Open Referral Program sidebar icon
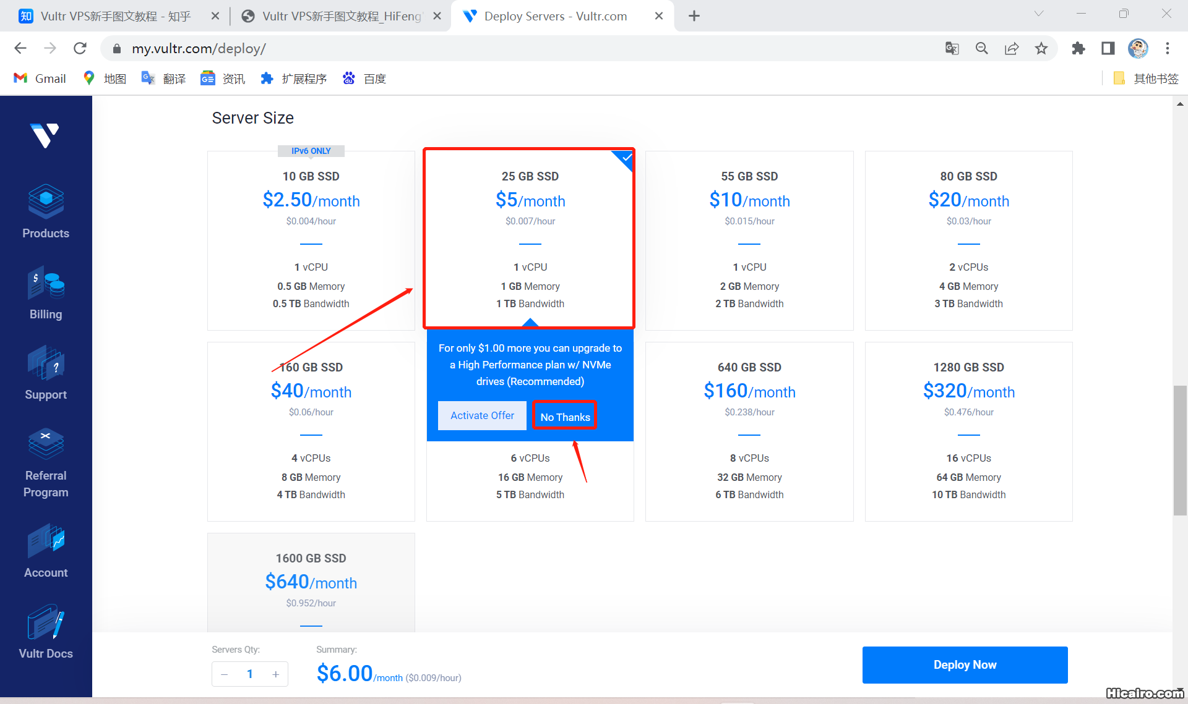Viewport: 1188px width, 704px height. (46, 444)
